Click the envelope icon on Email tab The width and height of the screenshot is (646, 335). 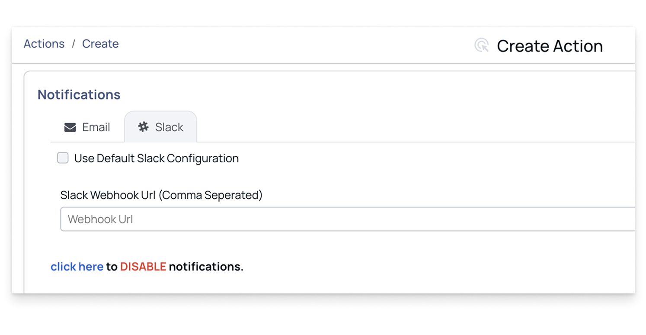pyautogui.click(x=70, y=127)
